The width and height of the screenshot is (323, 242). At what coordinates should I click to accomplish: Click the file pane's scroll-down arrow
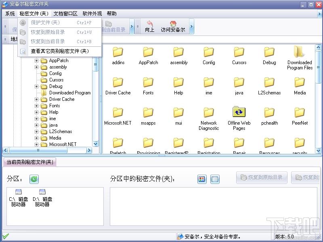coord(318,151)
